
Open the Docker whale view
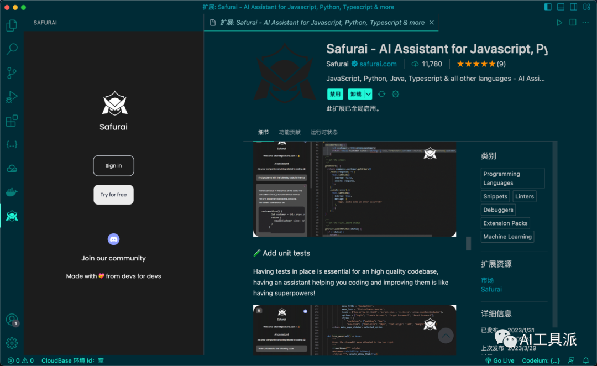[x=12, y=192]
